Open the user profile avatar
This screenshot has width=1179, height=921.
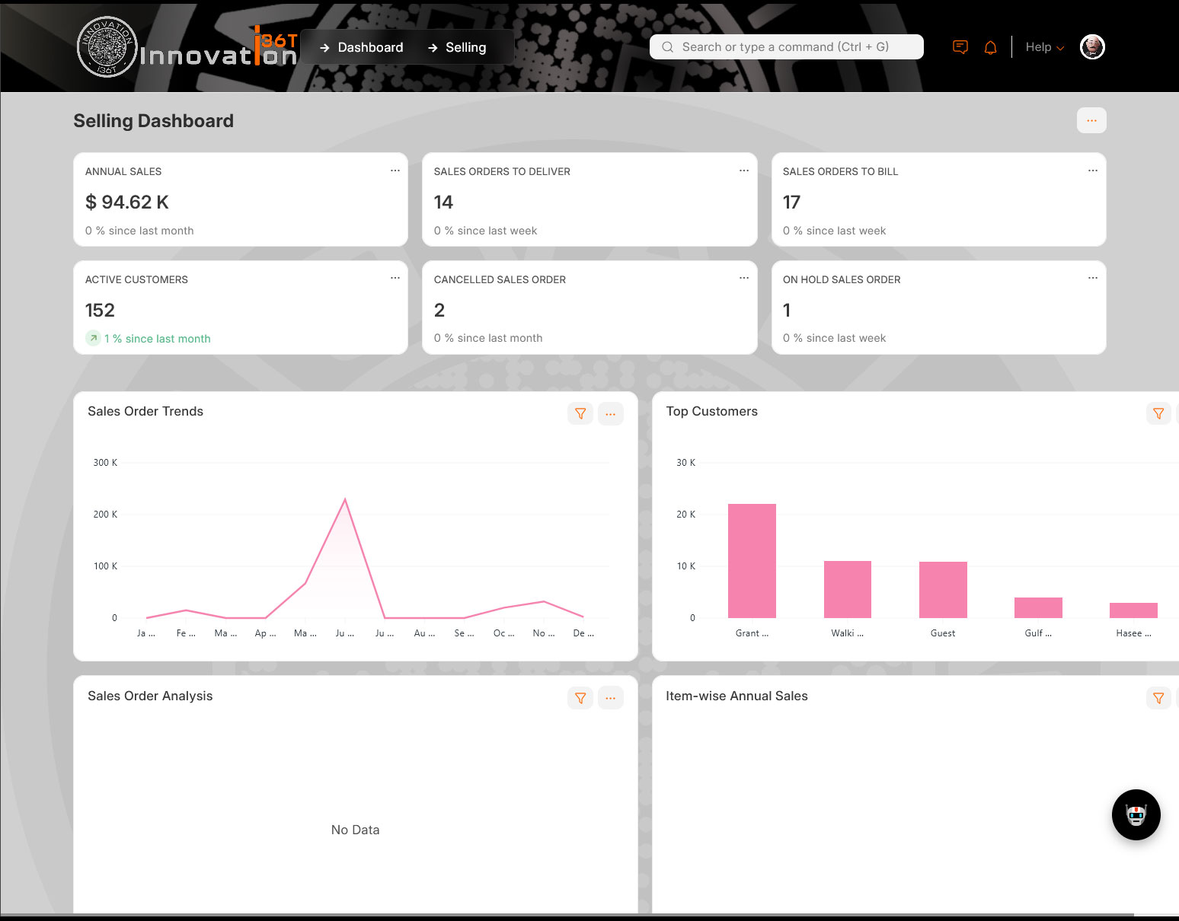[x=1092, y=47]
